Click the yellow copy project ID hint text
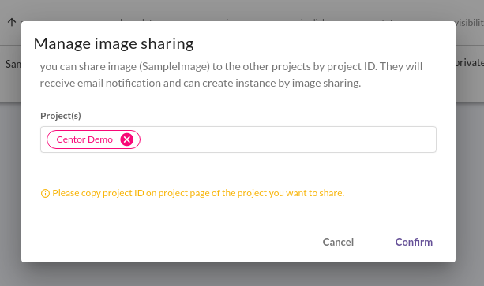484x286 pixels. pyautogui.click(x=198, y=193)
